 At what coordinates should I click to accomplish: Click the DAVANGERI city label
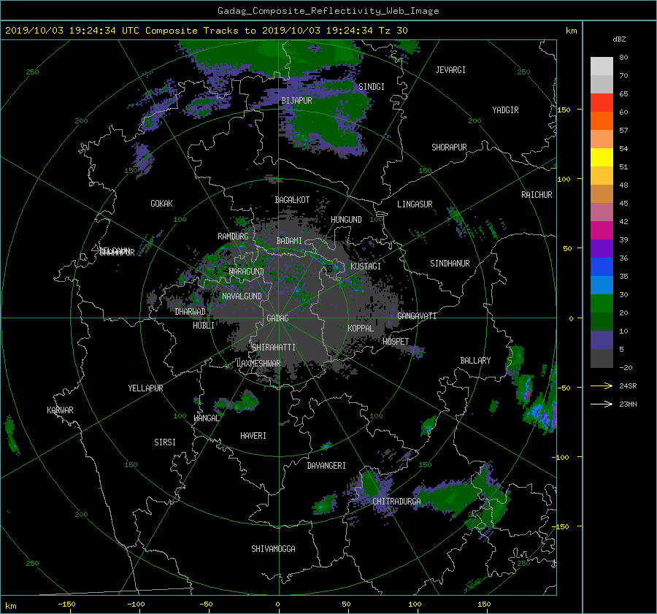[x=326, y=466]
